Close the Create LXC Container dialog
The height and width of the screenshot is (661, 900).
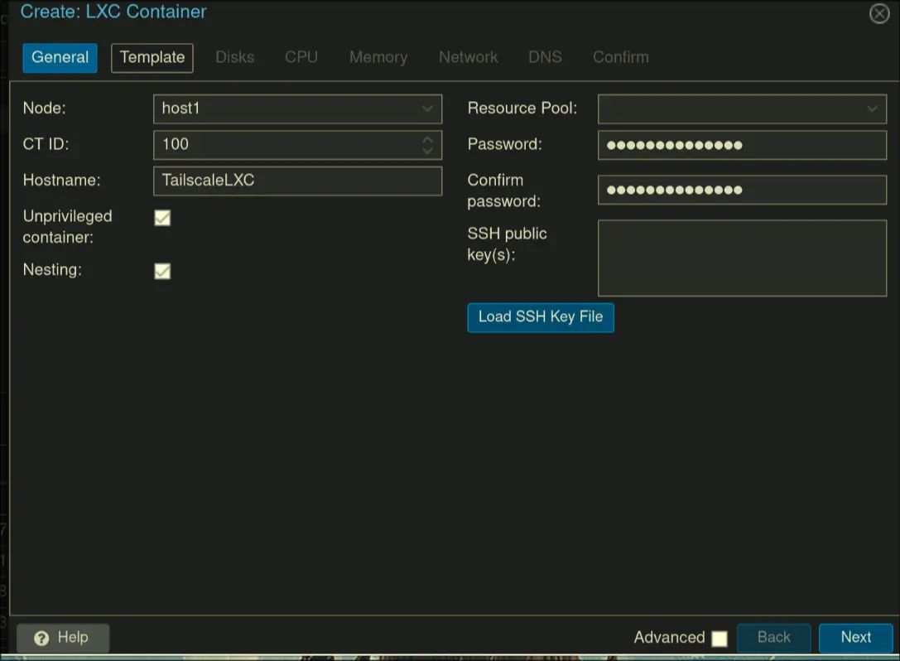(879, 13)
